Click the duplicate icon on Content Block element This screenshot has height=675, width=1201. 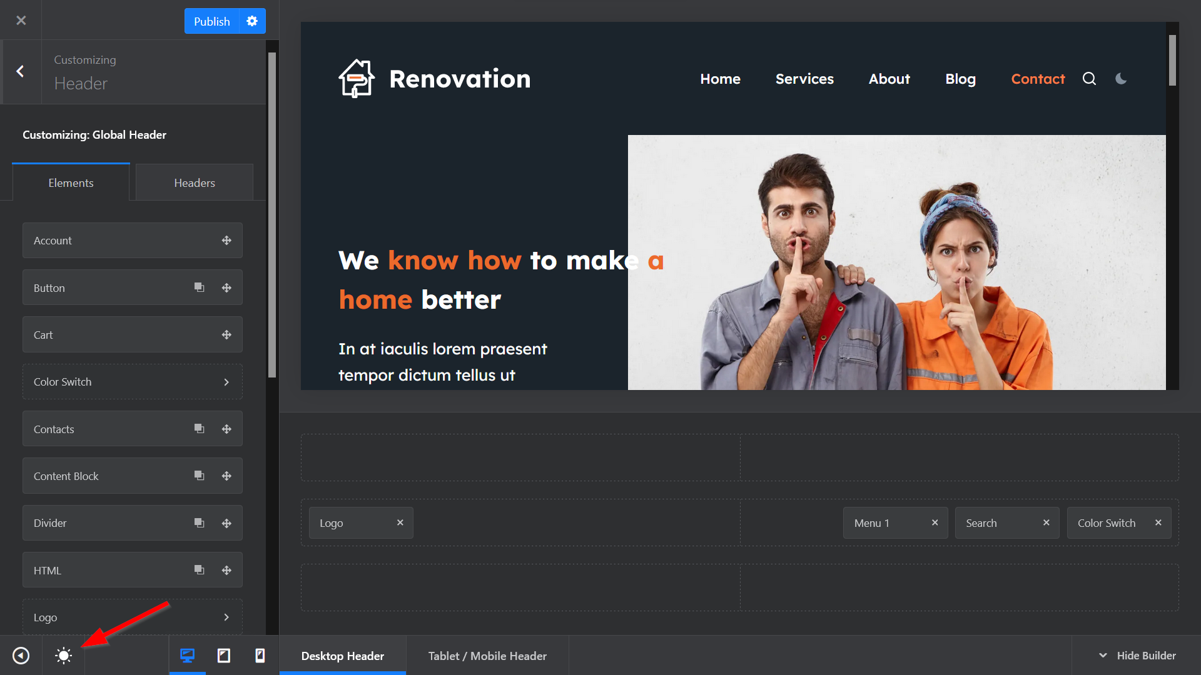(x=199, y=476)
